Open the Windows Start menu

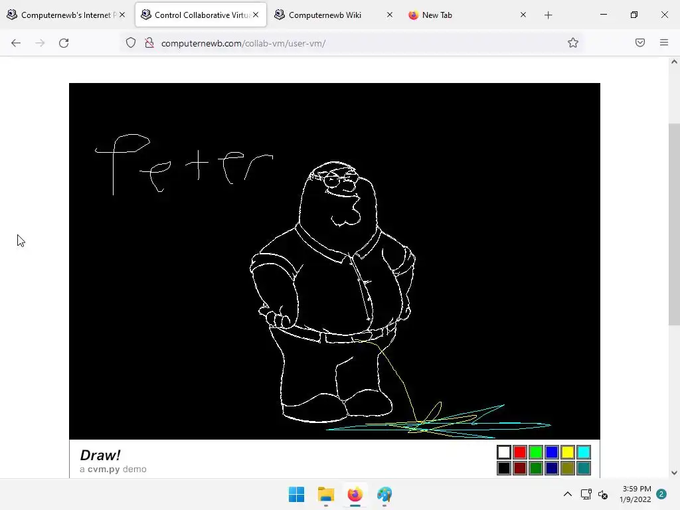pos(297,494)
